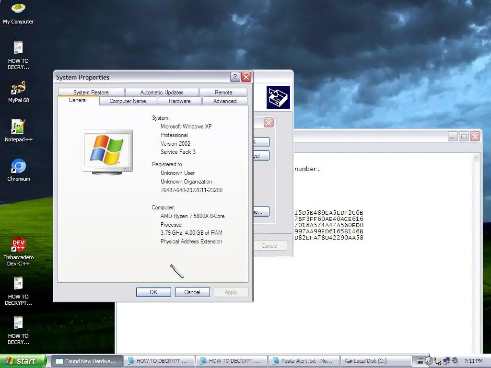Click the 7:11 PM system clock
Screen dimensions: 491x368
pos(473,361)
